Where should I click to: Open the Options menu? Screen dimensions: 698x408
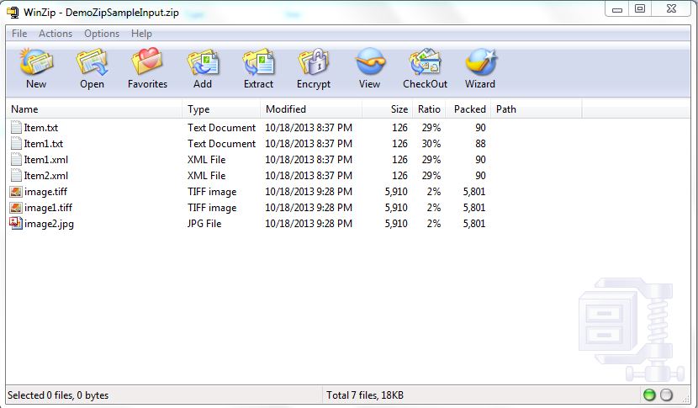(102, 34)
